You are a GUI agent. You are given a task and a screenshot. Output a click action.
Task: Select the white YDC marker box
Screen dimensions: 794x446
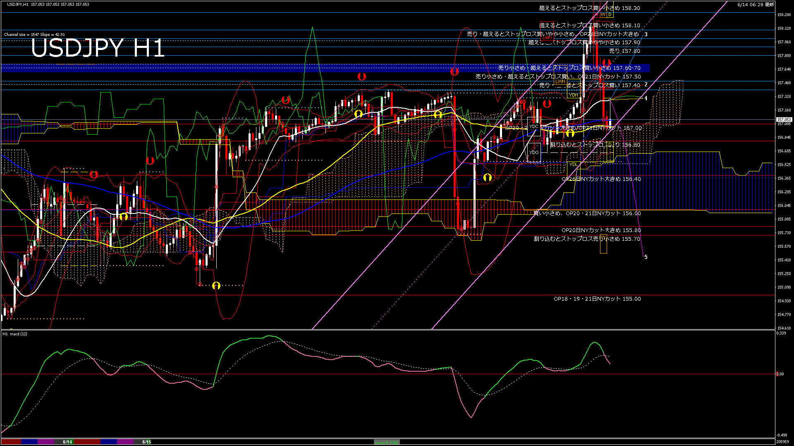click(x=534, y=127)
